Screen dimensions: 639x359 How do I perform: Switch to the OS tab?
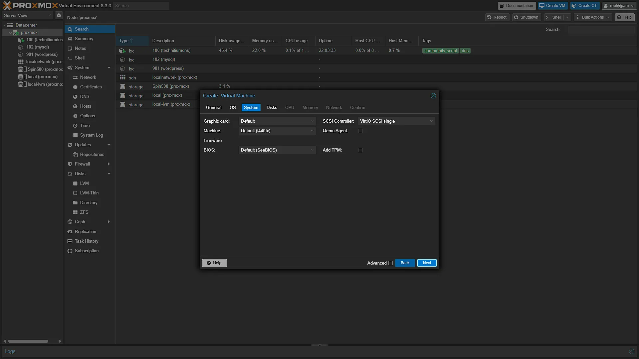click(233, 107)
